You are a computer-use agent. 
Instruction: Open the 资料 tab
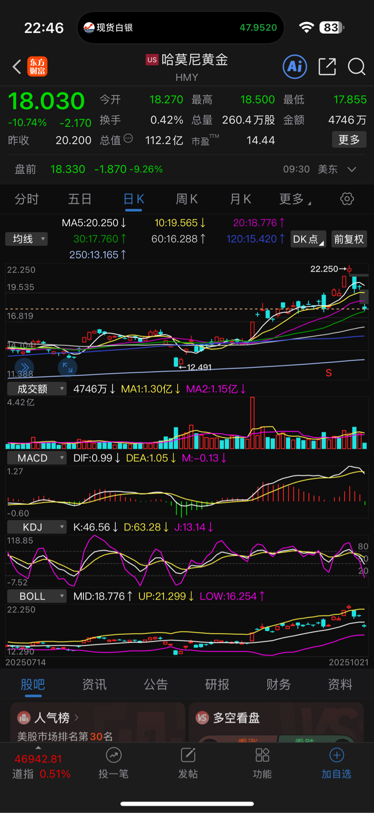coord(340,684)
